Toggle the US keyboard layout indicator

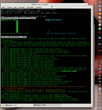pos(100,72)
